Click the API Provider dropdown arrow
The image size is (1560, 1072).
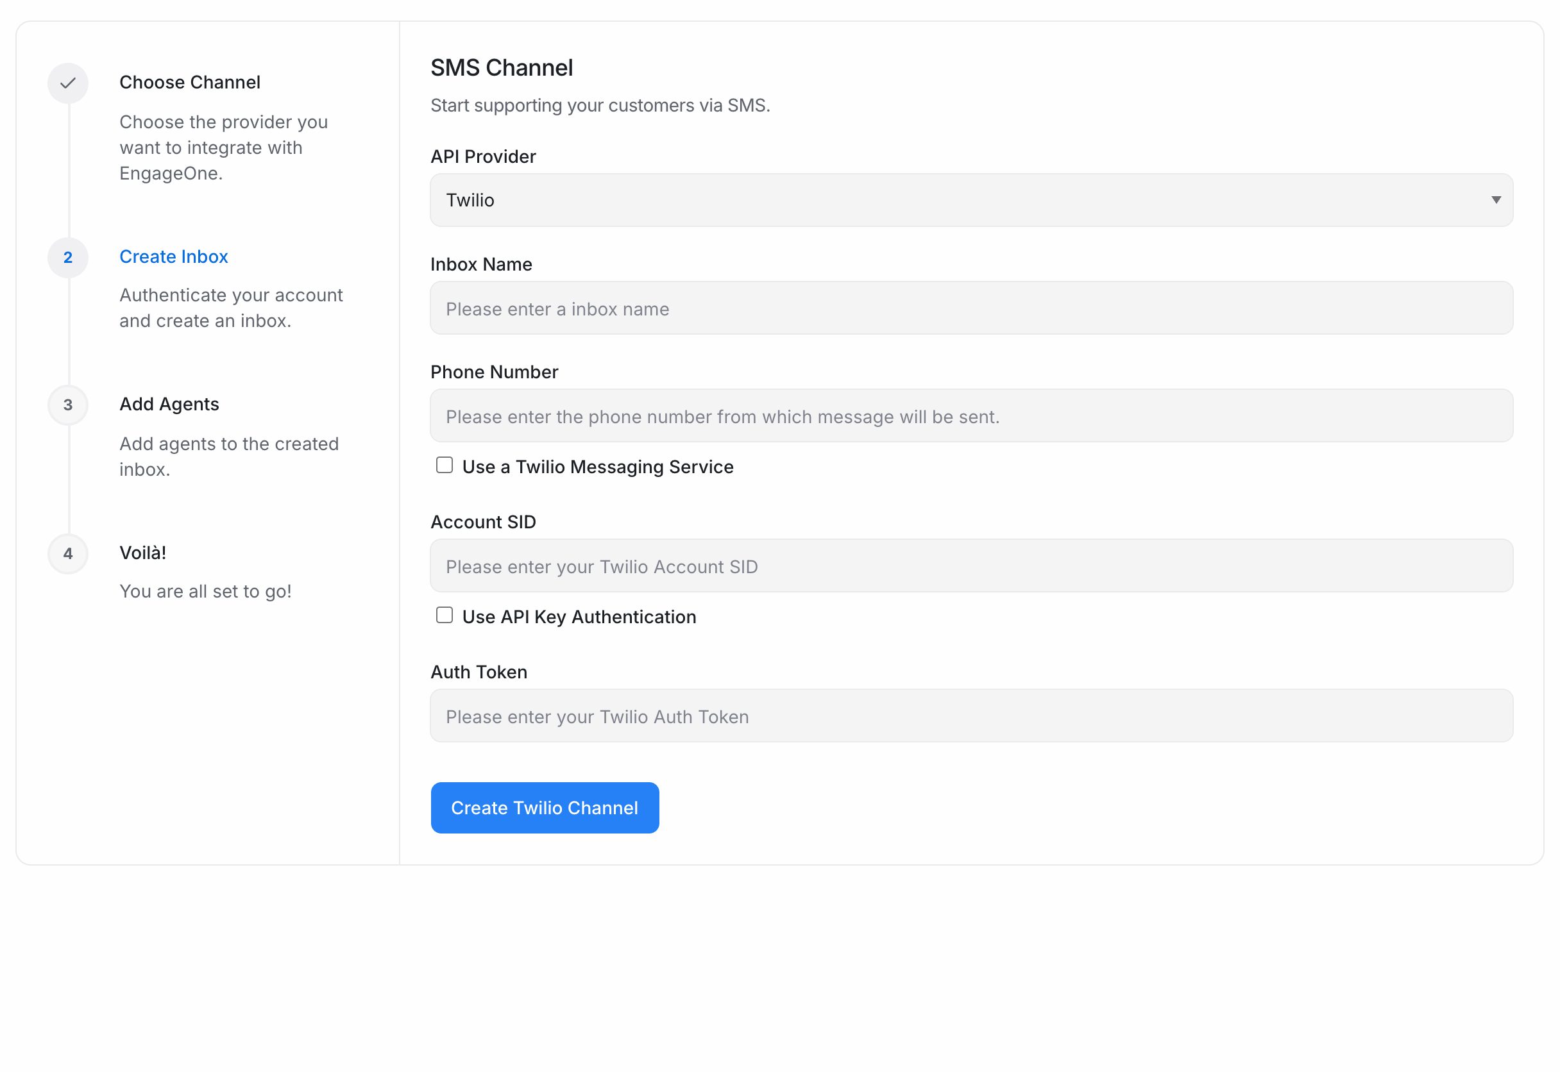pos(1495,200)
